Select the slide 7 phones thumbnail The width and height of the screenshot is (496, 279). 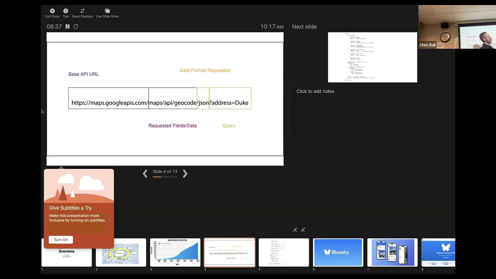[x=392, y=253]
